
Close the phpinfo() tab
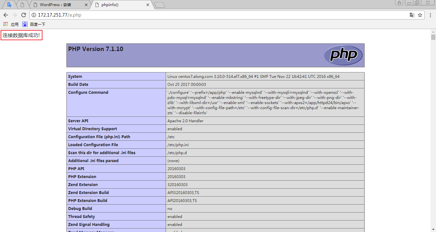coord(147,5)
